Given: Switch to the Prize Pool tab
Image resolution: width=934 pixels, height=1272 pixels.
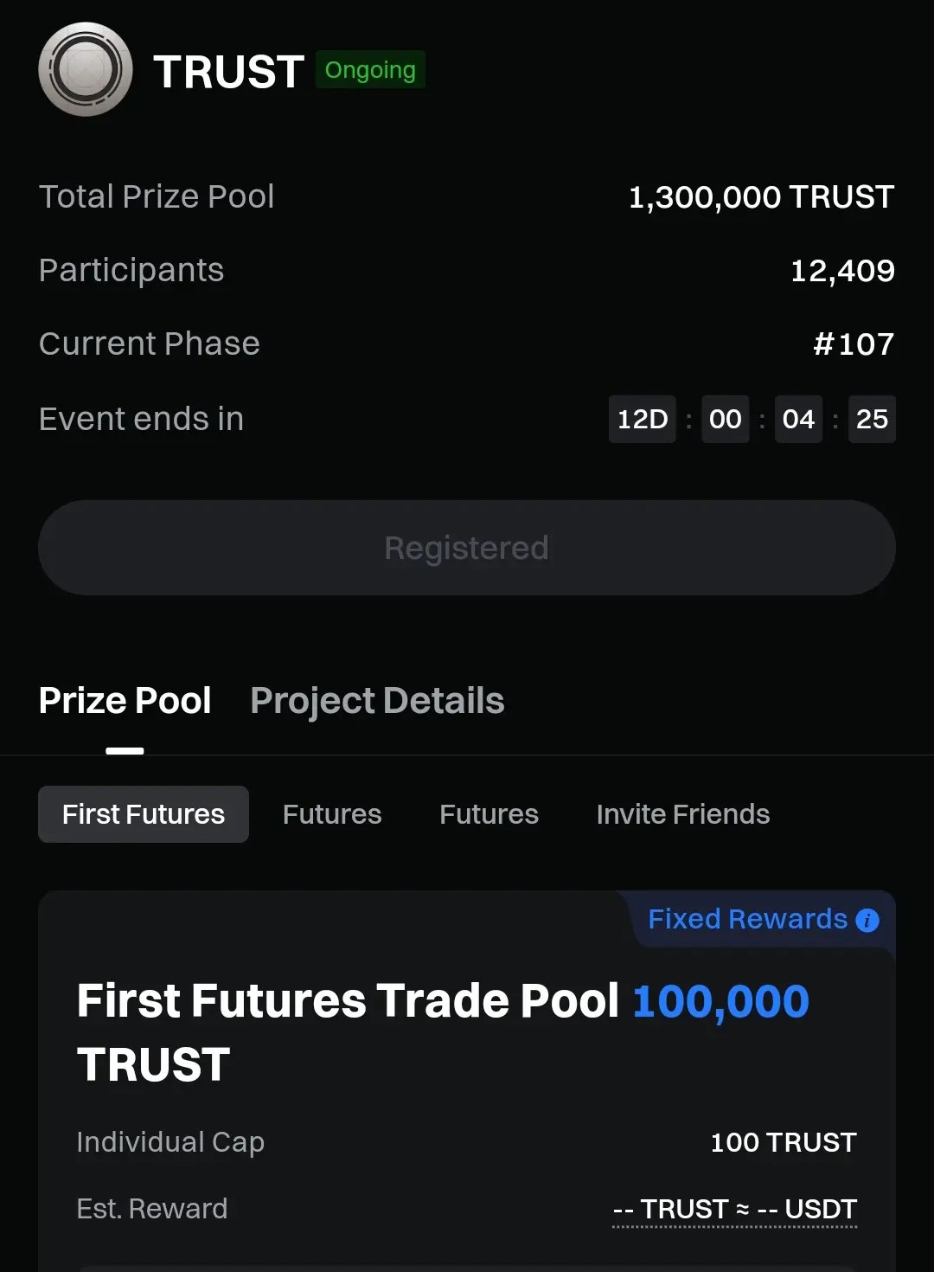Looking at the screenshot, I should [x=125, y=701].
